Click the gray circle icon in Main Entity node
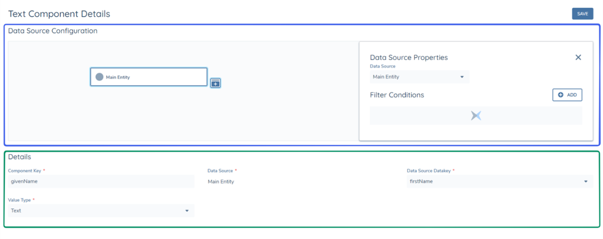 99,77
